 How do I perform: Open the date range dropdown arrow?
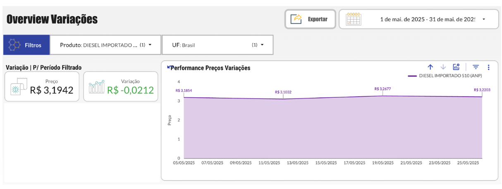pos(483,19)
